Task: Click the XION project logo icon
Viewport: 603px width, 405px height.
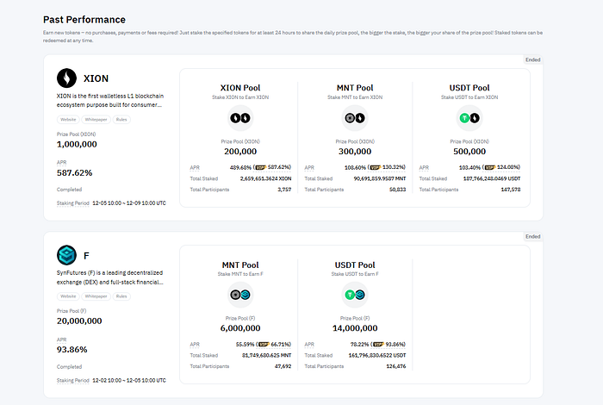Action: [66, 78]
